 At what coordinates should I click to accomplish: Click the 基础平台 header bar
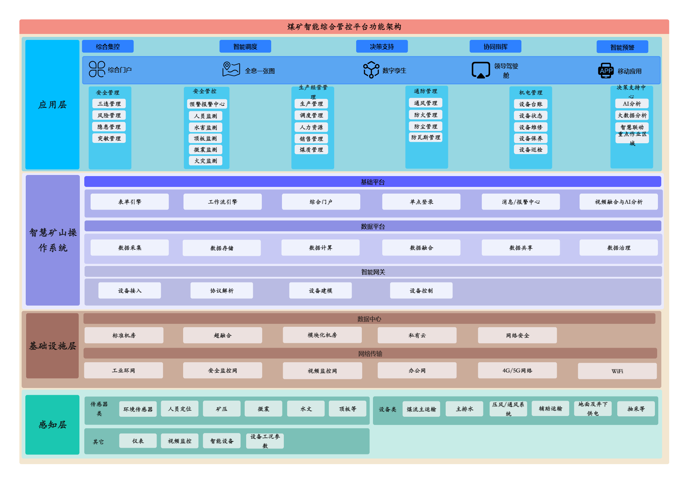372,182
